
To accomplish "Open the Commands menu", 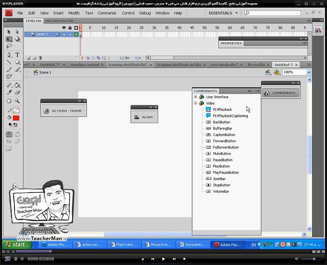I will pos(107,13).
